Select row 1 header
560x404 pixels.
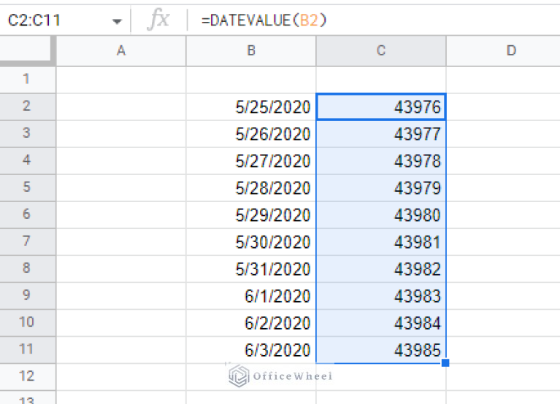[28, 79]
